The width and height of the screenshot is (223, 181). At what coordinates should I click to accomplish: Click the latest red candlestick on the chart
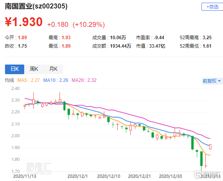[x=210, y=147]
